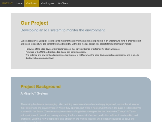The image size is (162, 122).
Task: Click the 'Project Background' heading
Action: tap(40, 87)
